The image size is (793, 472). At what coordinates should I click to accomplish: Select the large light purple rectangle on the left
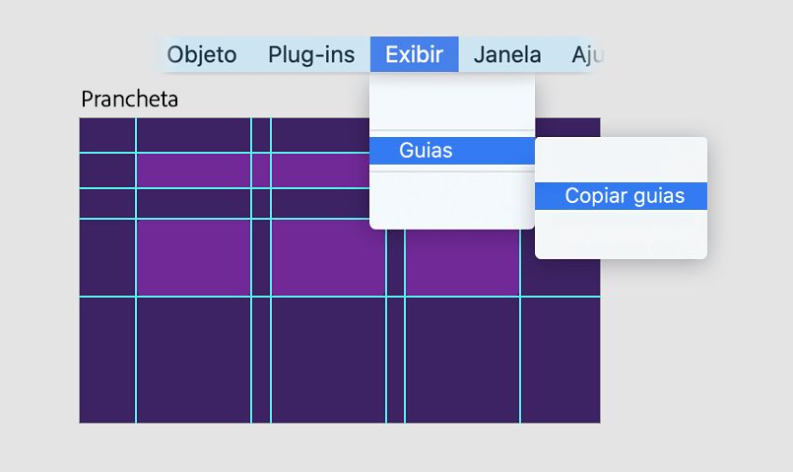click(193, 257)
